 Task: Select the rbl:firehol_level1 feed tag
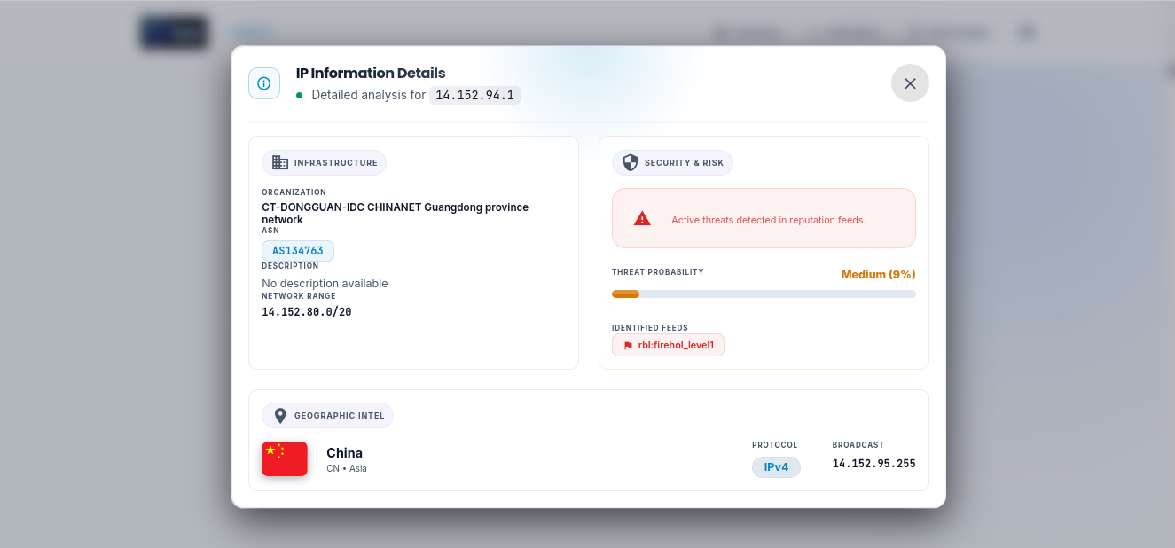[668, 345]
